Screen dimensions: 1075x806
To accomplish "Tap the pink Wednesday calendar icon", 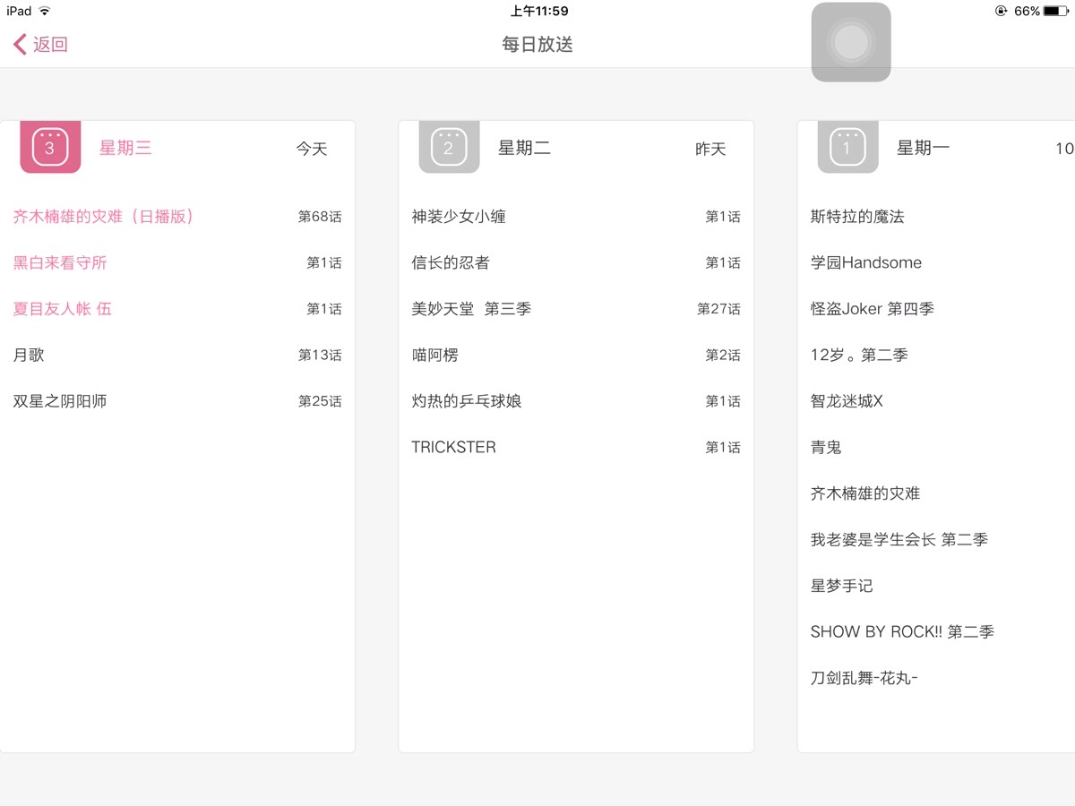I will (x=50, y=147).
